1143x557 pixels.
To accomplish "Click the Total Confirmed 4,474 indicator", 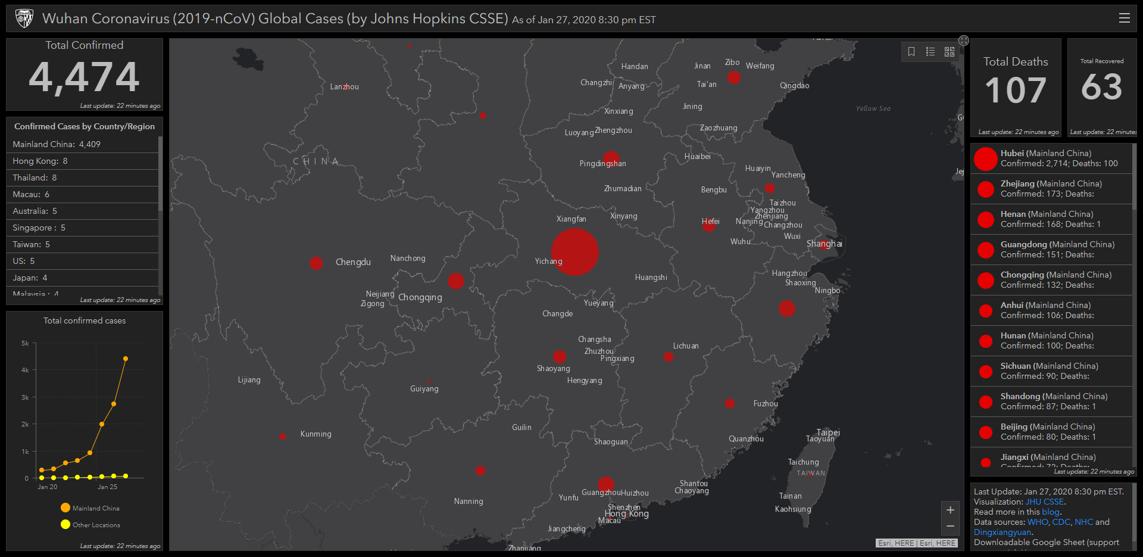I will 85,74.
